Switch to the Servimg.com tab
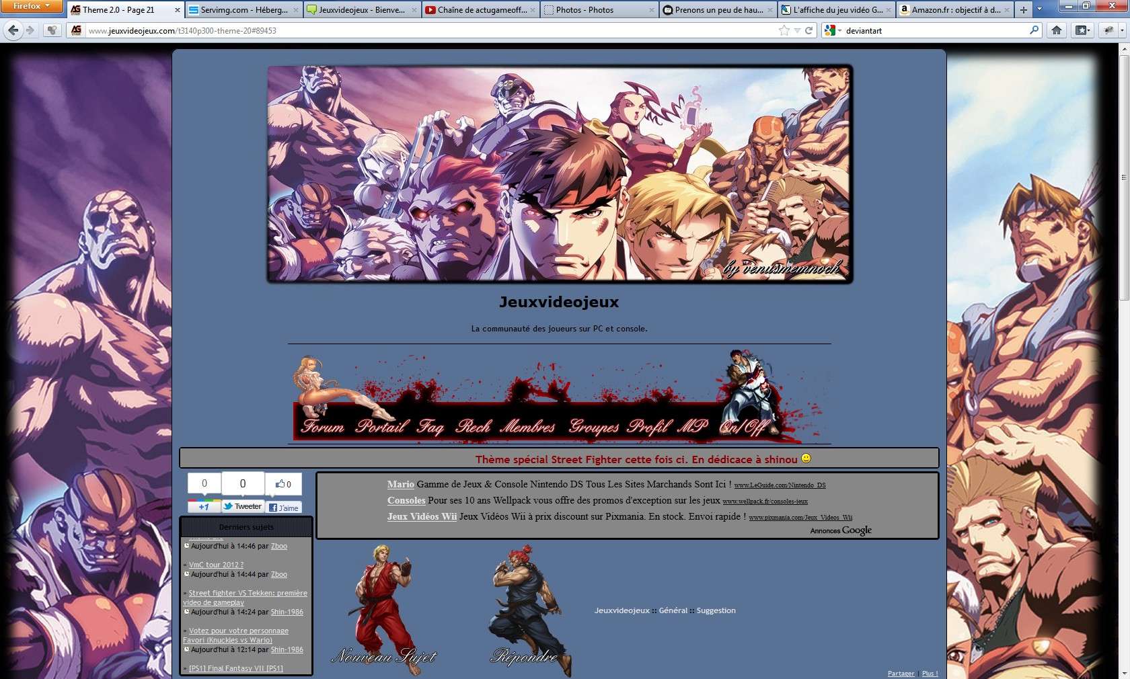Screen dimensions: 1130x679 point(243,10)
